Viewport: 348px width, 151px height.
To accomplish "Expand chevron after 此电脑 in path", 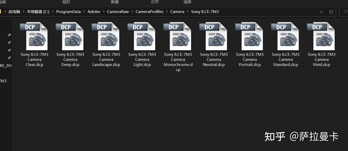I will [x=24, y=12].
